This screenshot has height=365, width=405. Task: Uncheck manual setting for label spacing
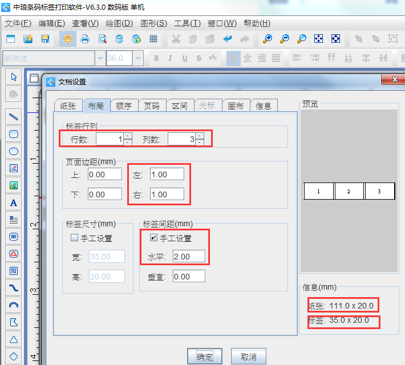coord(154,238)
